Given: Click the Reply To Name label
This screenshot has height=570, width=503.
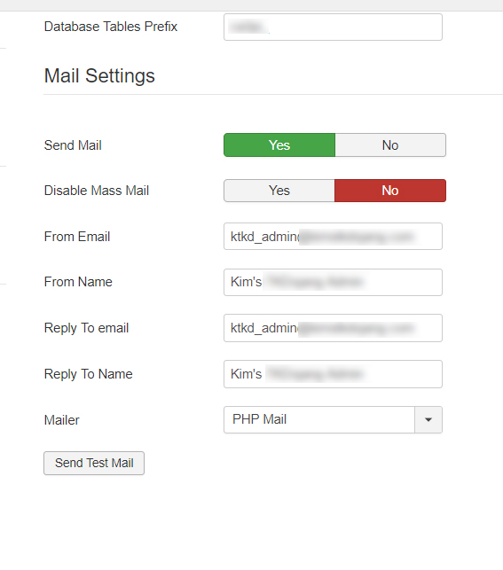Looking at the screenshot, I should point(88,374).
